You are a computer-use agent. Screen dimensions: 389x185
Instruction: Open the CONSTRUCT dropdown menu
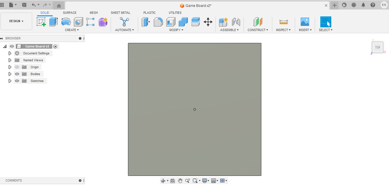(x=258, y=30)
